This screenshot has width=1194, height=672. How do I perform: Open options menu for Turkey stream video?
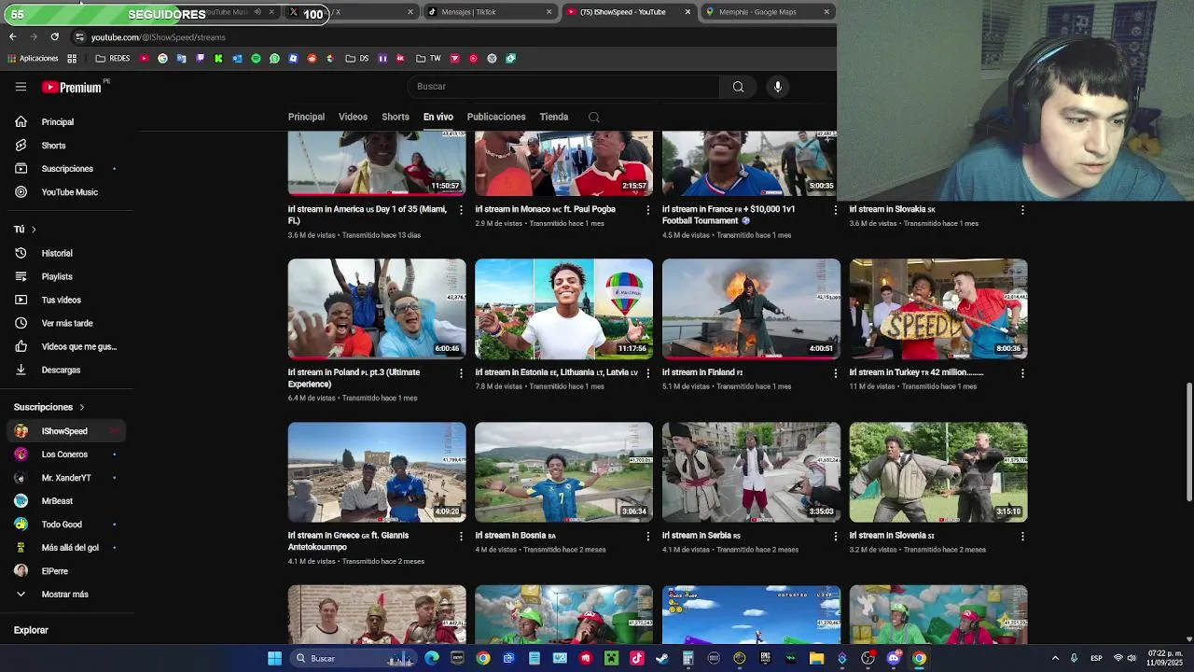1022,373
